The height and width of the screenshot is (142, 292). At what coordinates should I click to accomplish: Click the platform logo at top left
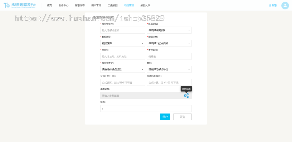[x=20, y=5]
